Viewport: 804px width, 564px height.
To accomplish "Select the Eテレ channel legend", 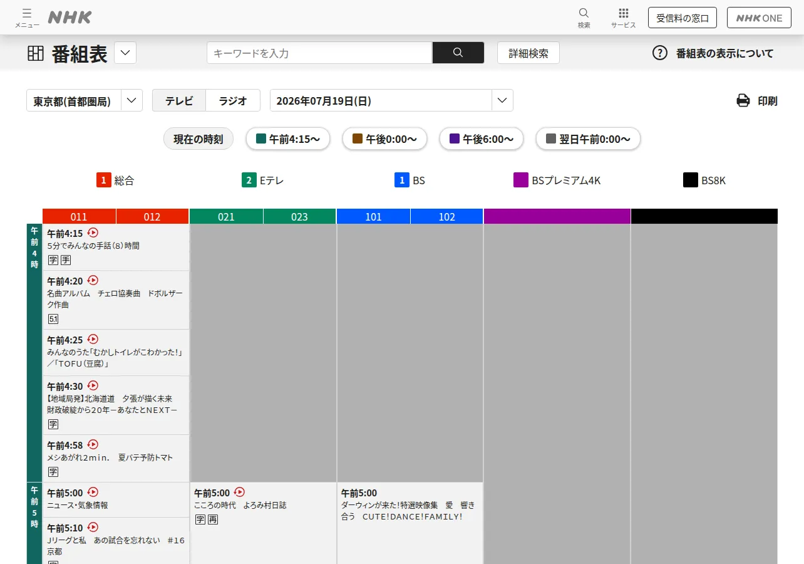I will pos(263,180).
